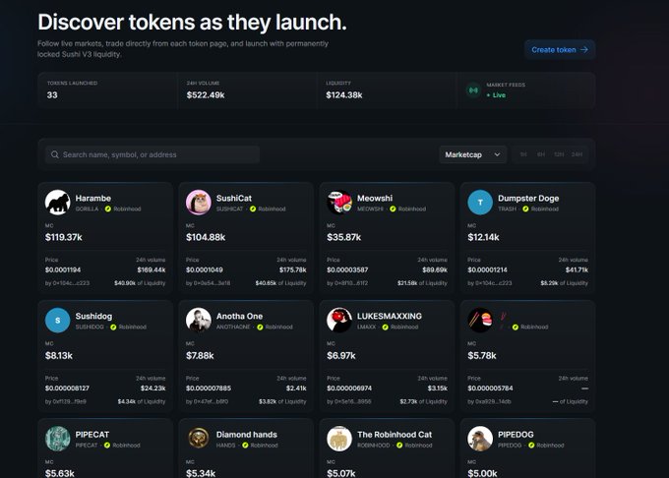Open the Diamond hands token avatar

[x=199, y=439]
